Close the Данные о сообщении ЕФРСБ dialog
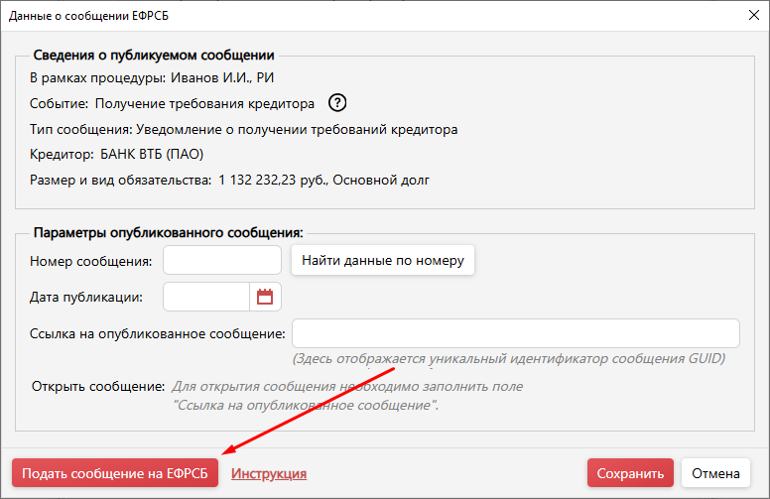The image size is (770, 499). pos(751,15)
